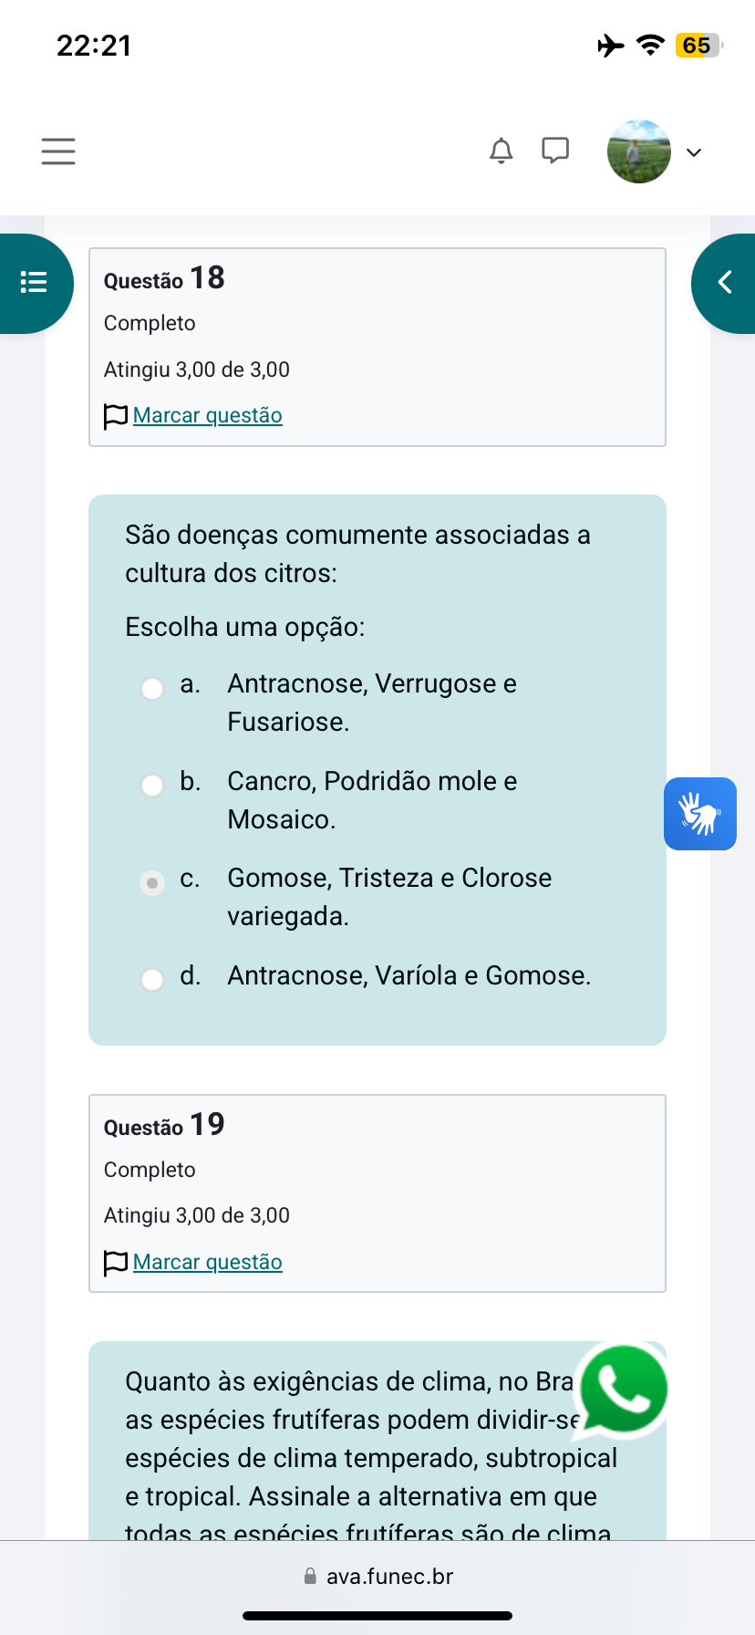Tap the ava.funec.br address bar
The width and height of the screenshot is (755, 1635).
point(377,1577)
